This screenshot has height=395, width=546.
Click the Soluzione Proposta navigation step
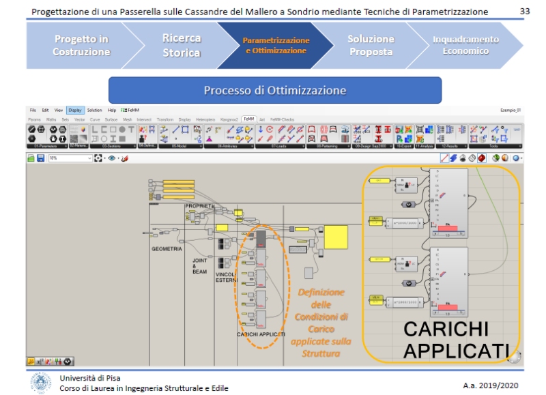click(371, 46)
